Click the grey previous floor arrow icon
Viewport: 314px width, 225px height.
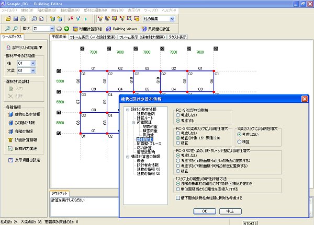pyautogui.click(x=59, y=29)
